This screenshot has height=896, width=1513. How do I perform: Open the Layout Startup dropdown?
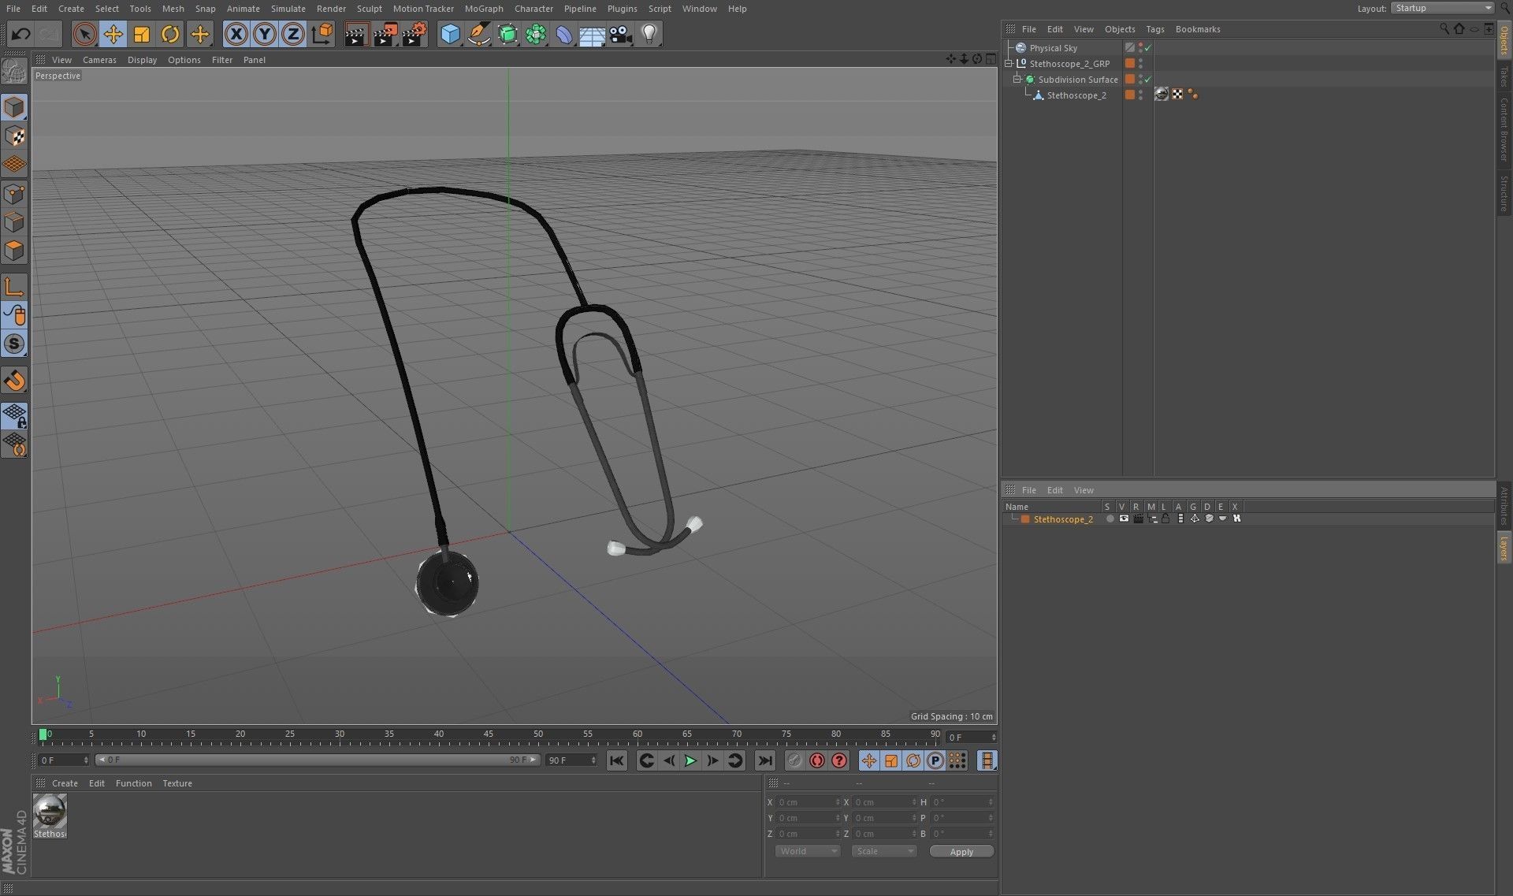1443,8
